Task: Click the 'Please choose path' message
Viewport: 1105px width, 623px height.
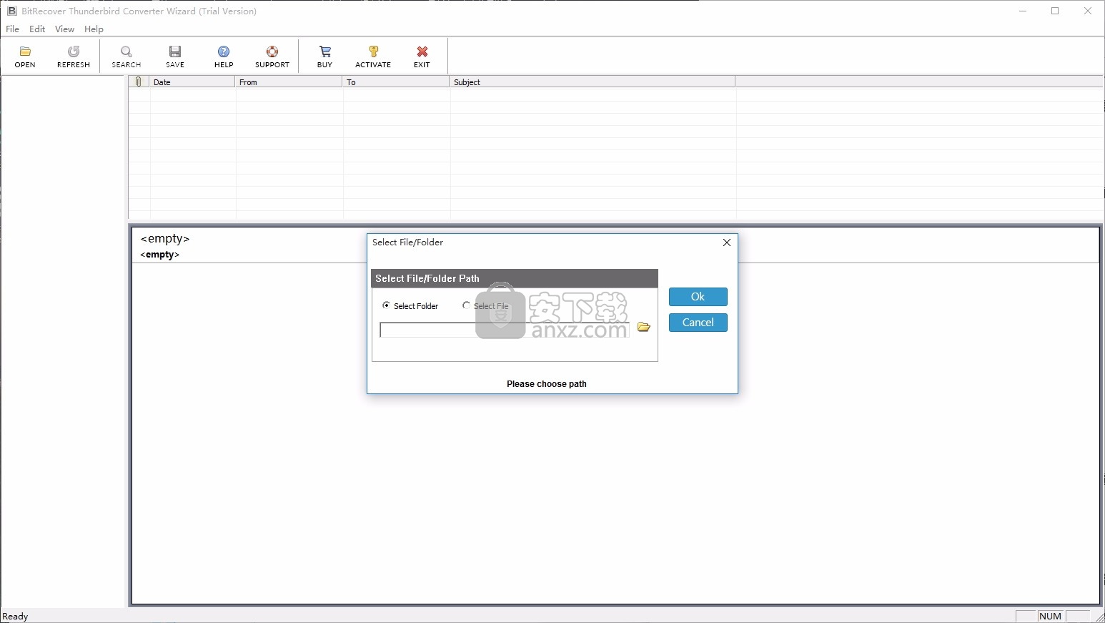Action: coord(547,384)
